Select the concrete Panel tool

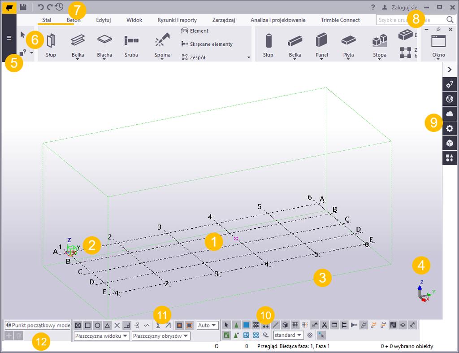(322, 45)
